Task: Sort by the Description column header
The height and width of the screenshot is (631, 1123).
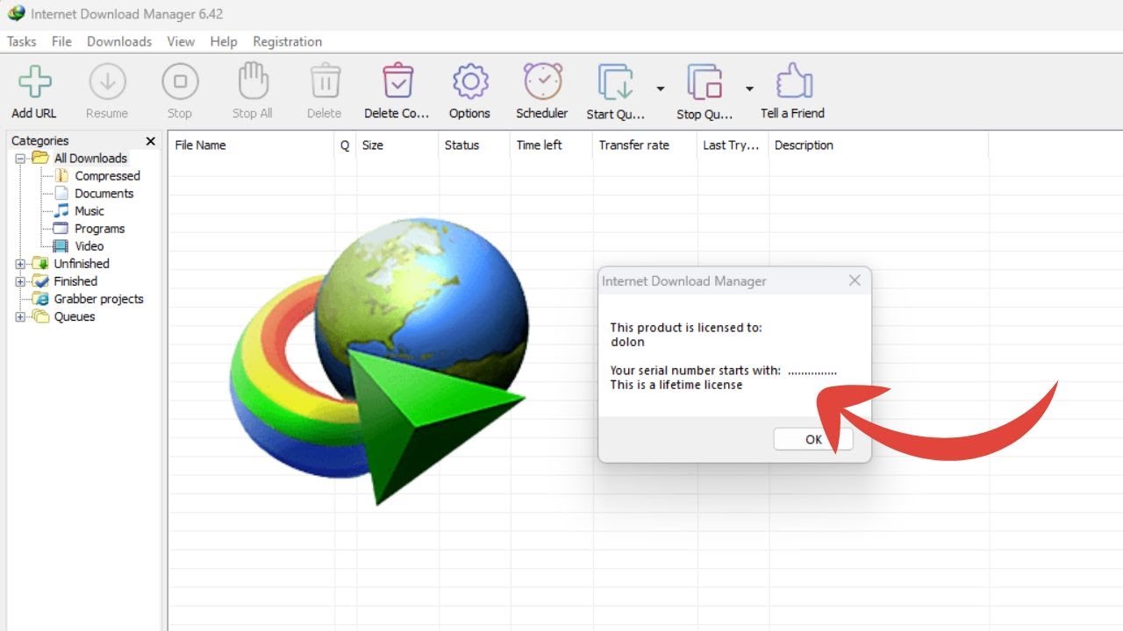Action: [x=878, y=145]
